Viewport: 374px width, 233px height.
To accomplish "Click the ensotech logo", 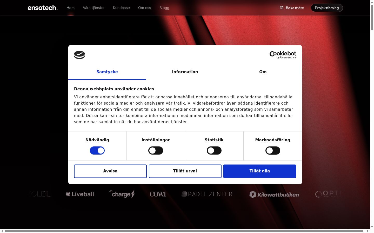I will (43, 8).
